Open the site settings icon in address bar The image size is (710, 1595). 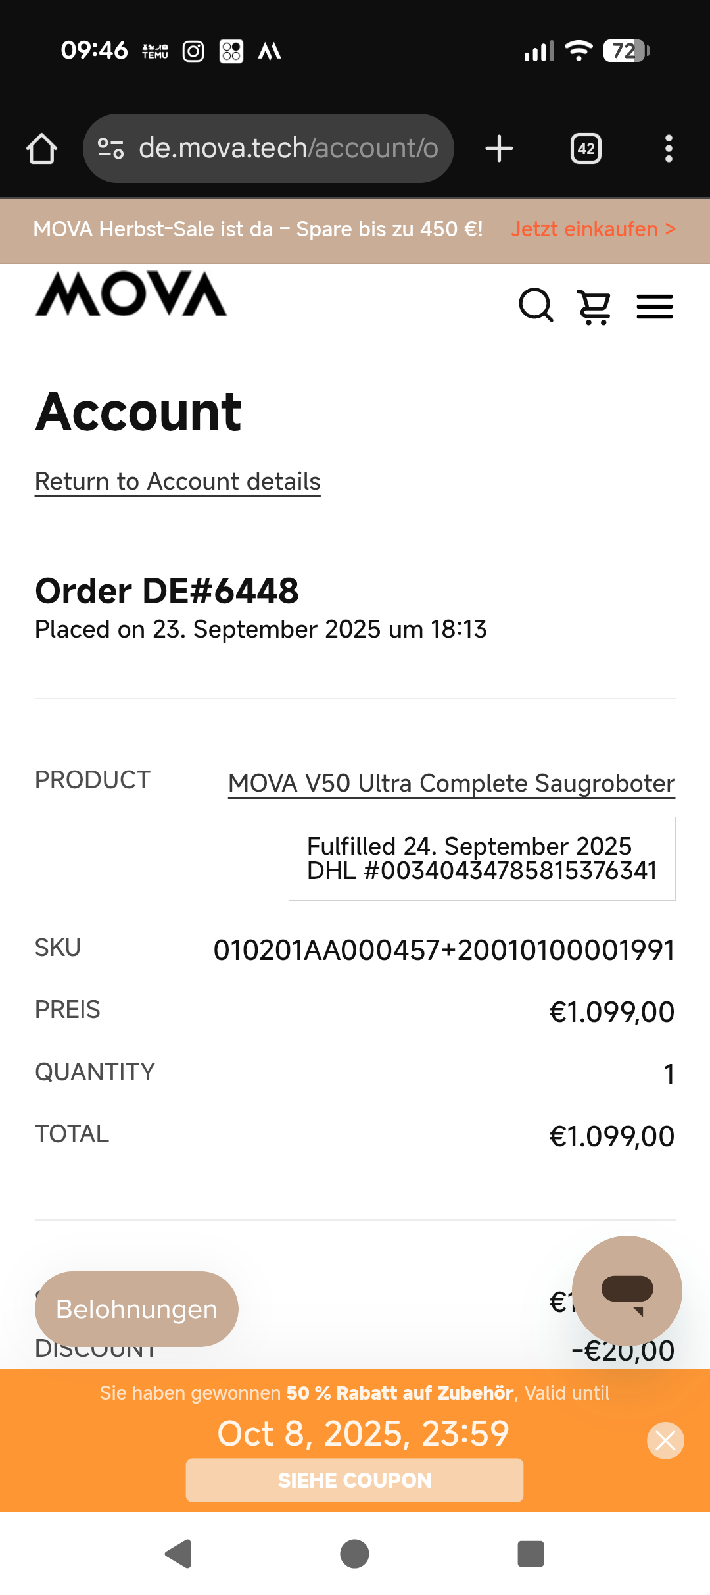tap(110, 149)
